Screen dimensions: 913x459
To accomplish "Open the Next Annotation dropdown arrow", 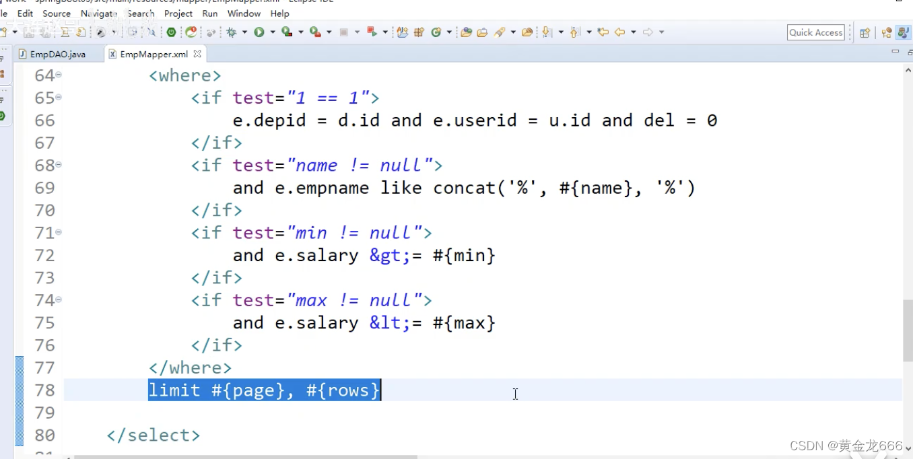I will [x=561, y=32].
